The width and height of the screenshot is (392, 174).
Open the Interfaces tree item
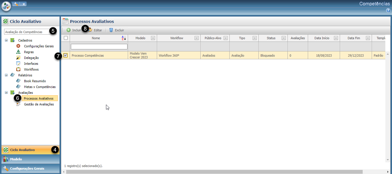click(31, 64)
